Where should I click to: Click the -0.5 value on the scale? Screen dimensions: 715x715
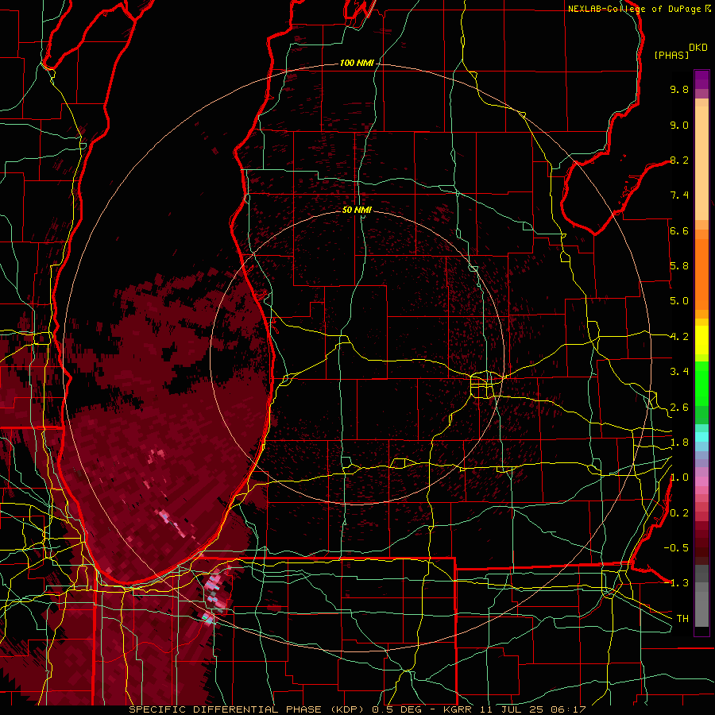[676, 548]
